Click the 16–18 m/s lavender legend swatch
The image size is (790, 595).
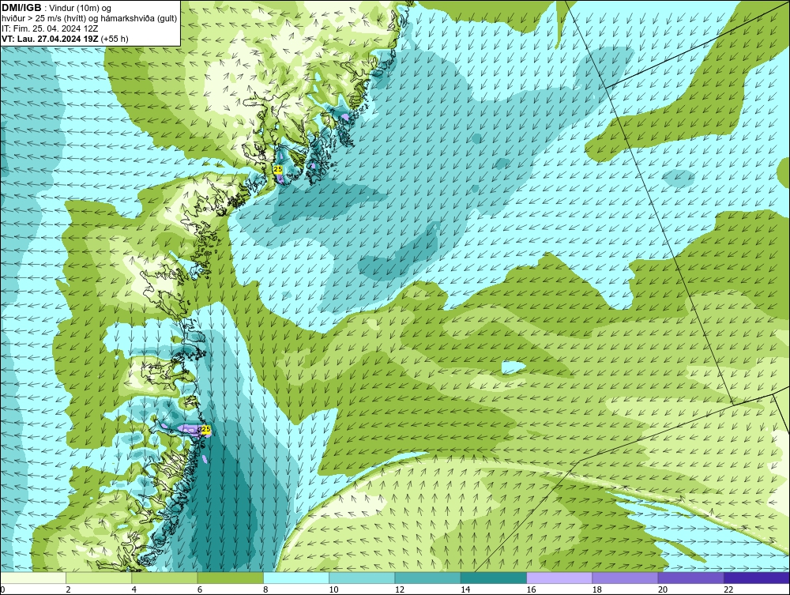click(x=559, y=578)
